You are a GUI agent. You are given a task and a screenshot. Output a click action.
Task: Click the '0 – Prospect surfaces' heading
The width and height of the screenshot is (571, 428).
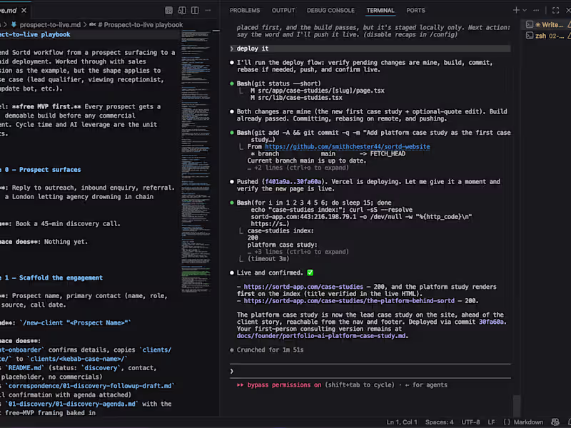pyautogui.click(x=43, y=170)
